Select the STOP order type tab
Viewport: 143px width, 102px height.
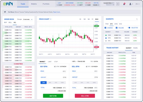pos(56,62)
